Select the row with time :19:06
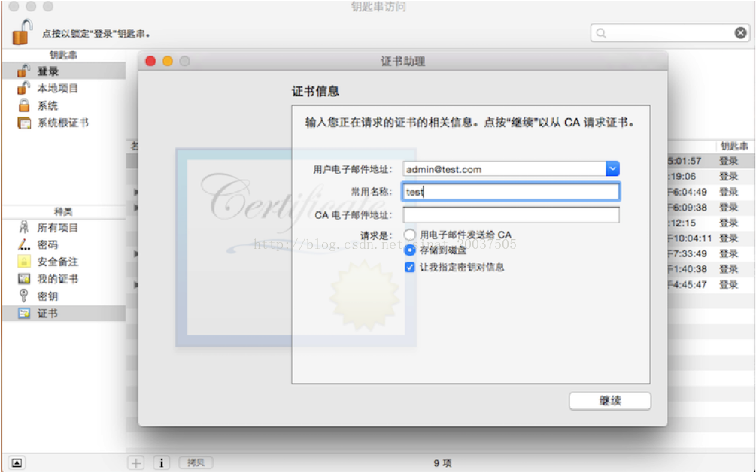 [x=711, y=177]
